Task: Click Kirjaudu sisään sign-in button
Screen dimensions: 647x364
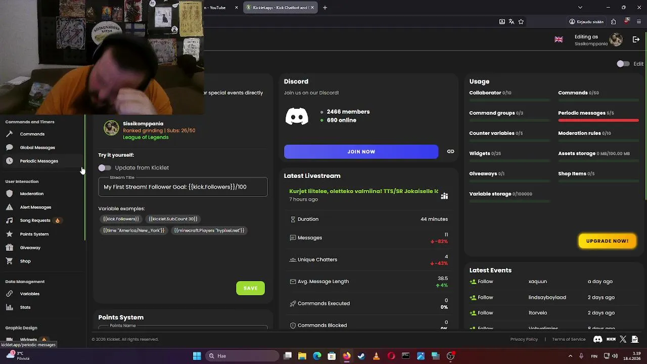Action: tap(586, 22)
